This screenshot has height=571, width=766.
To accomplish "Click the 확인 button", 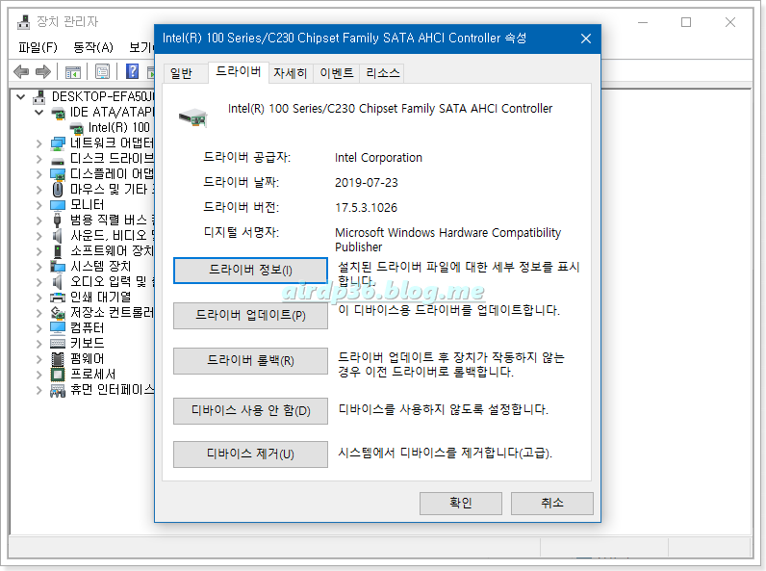I will point(461,503).
